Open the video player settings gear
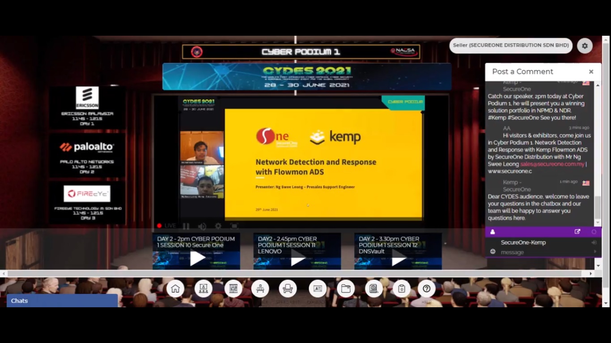 point(218,226)
